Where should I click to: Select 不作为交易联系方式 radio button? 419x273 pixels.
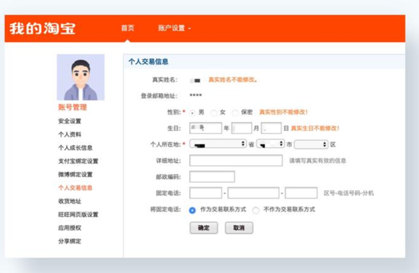[256, 210]
